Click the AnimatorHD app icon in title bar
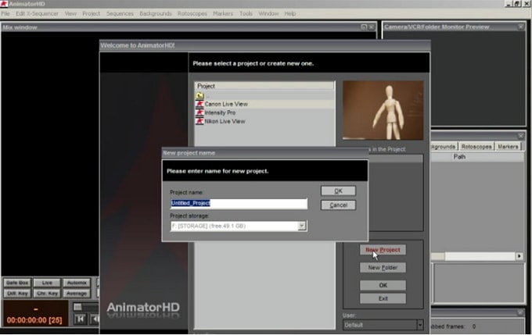Viewport: 532px width, 335px height. pos(4,4)
